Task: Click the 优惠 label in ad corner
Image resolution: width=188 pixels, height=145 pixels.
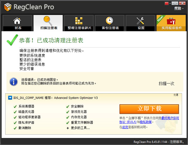Action: click(176, 95)
